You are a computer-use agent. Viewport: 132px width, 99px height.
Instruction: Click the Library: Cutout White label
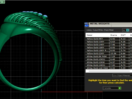(x=100, y=30)
